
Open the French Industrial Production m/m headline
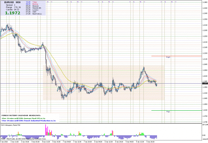(29, 121)
